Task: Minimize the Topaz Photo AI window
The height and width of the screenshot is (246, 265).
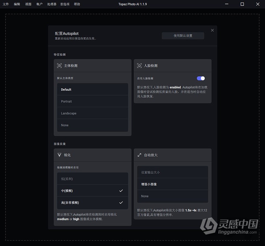Action: click(x=227, y=4)
